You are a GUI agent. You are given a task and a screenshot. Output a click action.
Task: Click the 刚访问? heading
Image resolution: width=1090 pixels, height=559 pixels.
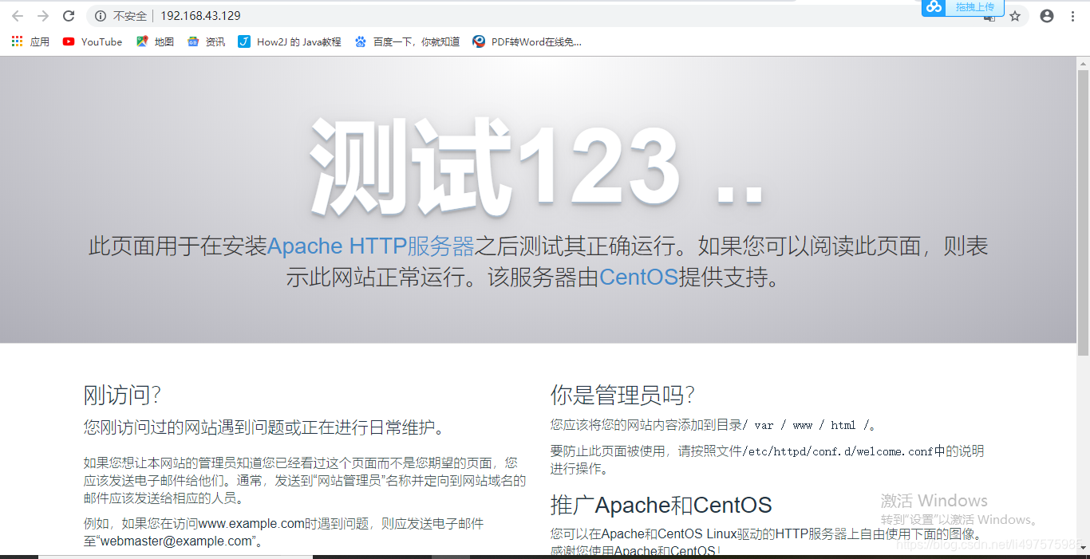(x=123, y=395)
